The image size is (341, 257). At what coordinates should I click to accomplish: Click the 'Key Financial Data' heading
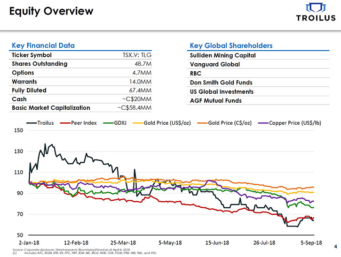(43, 45)
